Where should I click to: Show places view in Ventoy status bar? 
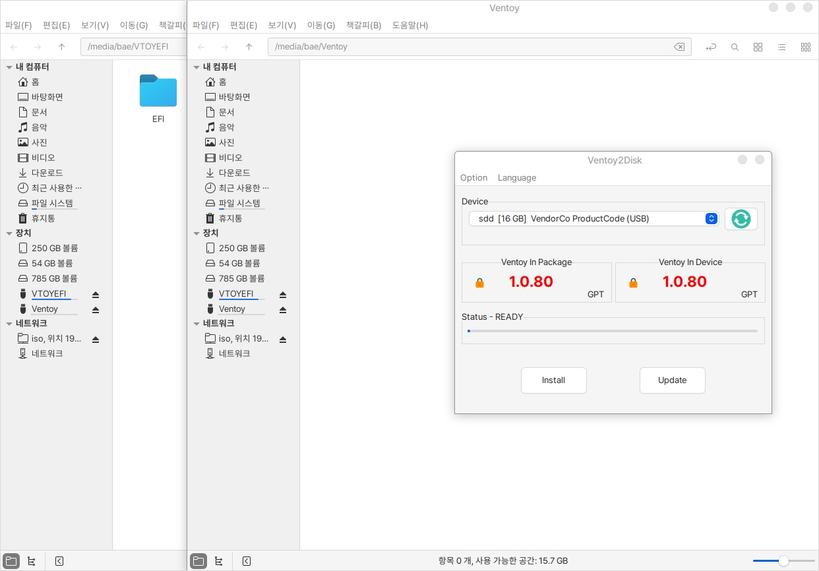coord(198,561)
